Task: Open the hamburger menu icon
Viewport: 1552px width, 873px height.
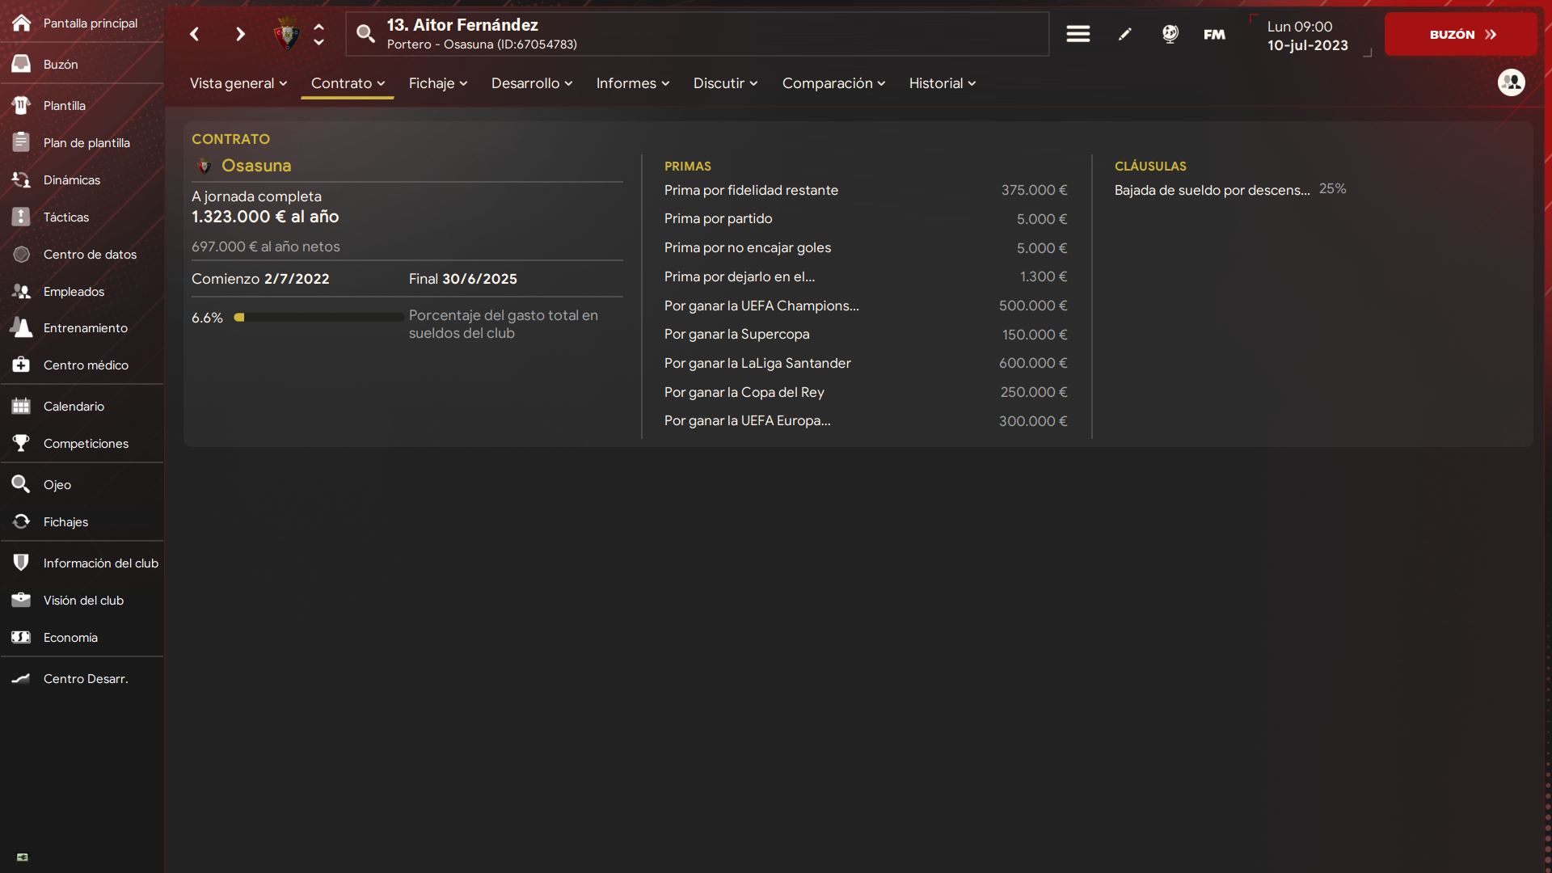Action: [1078, 34]
